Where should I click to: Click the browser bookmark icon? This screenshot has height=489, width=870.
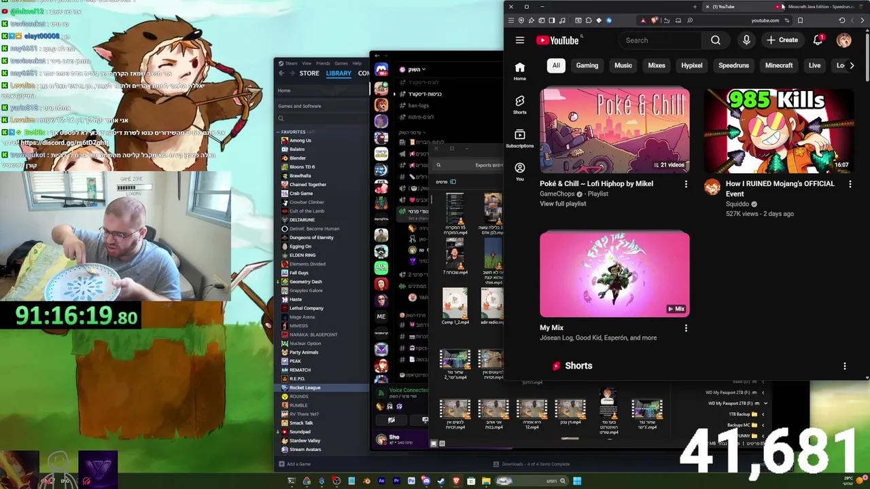(800, 20)
